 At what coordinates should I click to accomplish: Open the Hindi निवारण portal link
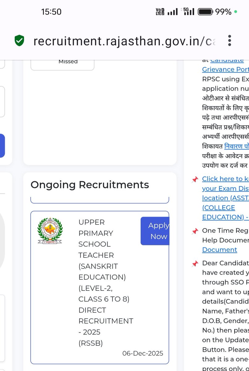click(x=236, y=146)
